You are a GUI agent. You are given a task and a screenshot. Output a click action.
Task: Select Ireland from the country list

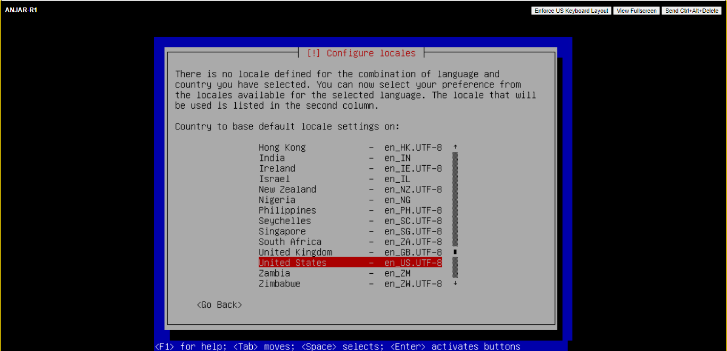pyautogui.click(x=350, y=168)
